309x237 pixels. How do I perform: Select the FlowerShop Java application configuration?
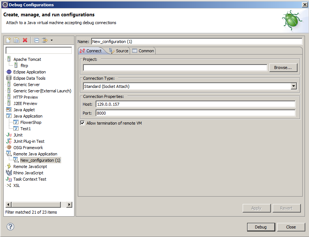31,122
